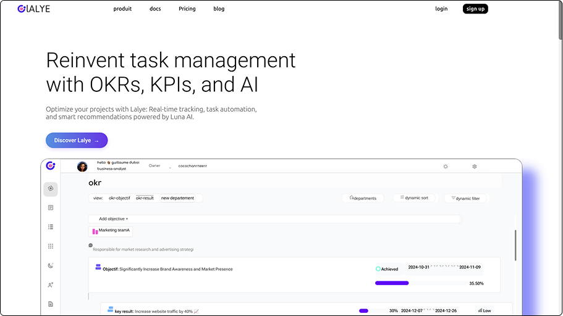Click the moon icon in the sidebar
Image resolution: width=563 pixels, height=316 pixels.
click(51, 265)
